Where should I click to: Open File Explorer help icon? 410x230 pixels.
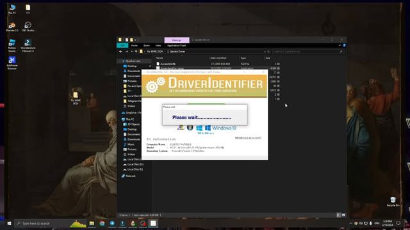(344, 45)
